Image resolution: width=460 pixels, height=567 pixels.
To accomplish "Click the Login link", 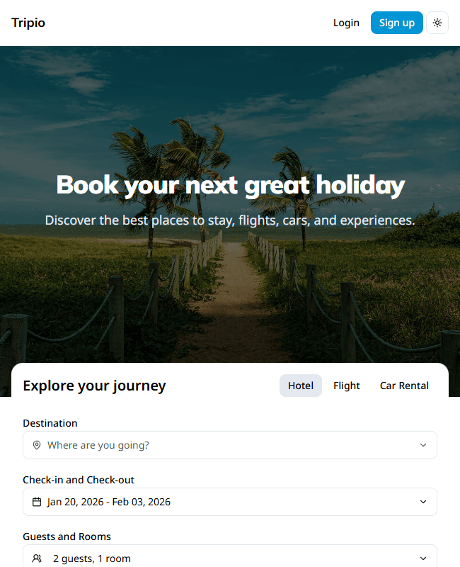I will click(346, 23).
